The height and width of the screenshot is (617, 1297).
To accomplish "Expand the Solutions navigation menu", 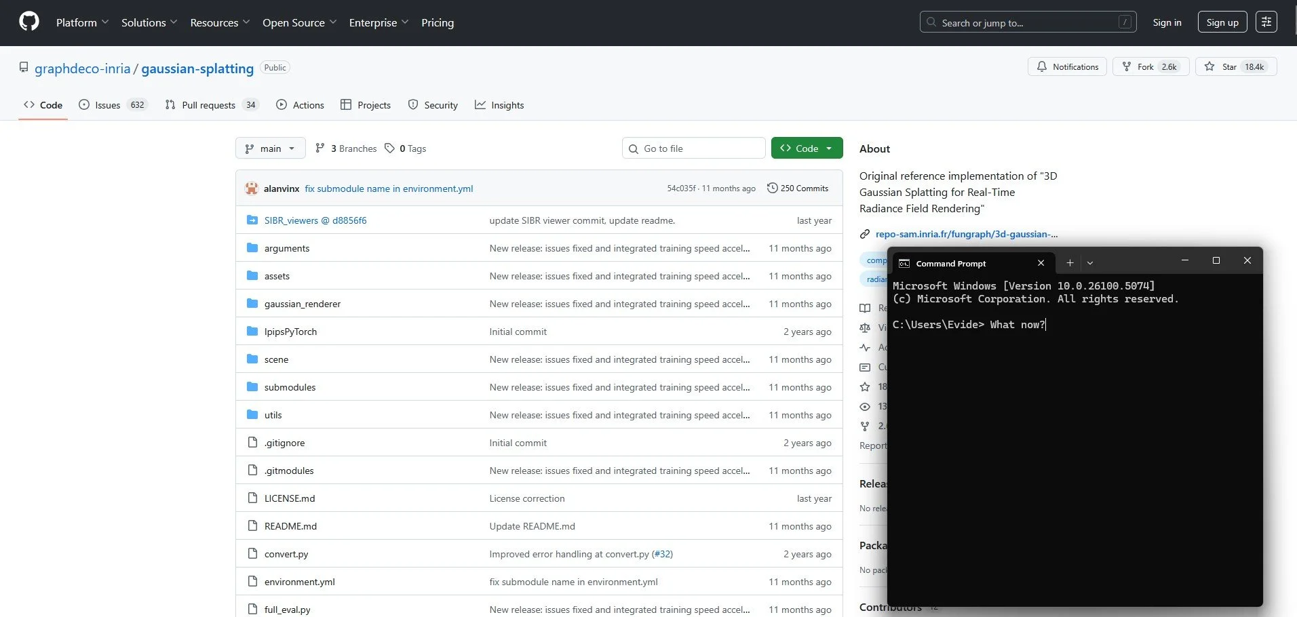I will click(x=149, y=22).
